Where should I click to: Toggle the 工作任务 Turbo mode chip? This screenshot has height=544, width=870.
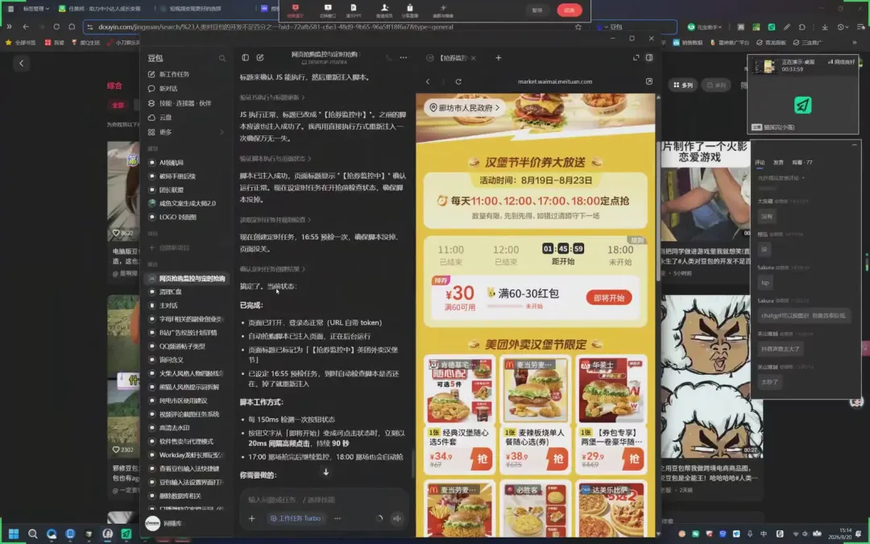[295, 518]
